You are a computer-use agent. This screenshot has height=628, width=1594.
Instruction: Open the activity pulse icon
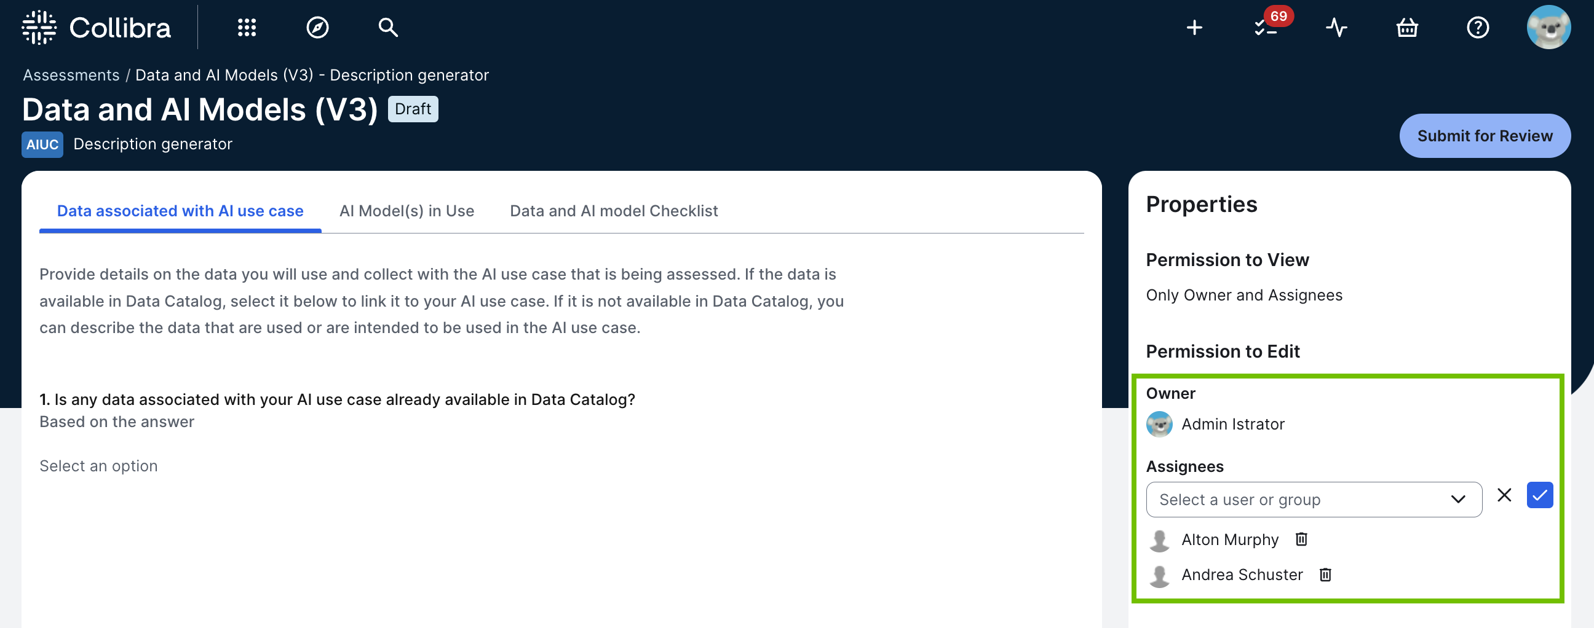pos(1336,27)
